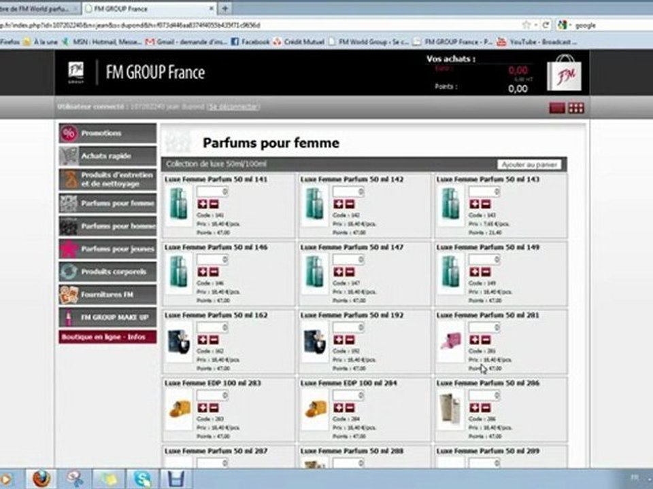653x489 pixels.
Task: Click plus button for Parfum 141
Action: (x=203, y=204)
